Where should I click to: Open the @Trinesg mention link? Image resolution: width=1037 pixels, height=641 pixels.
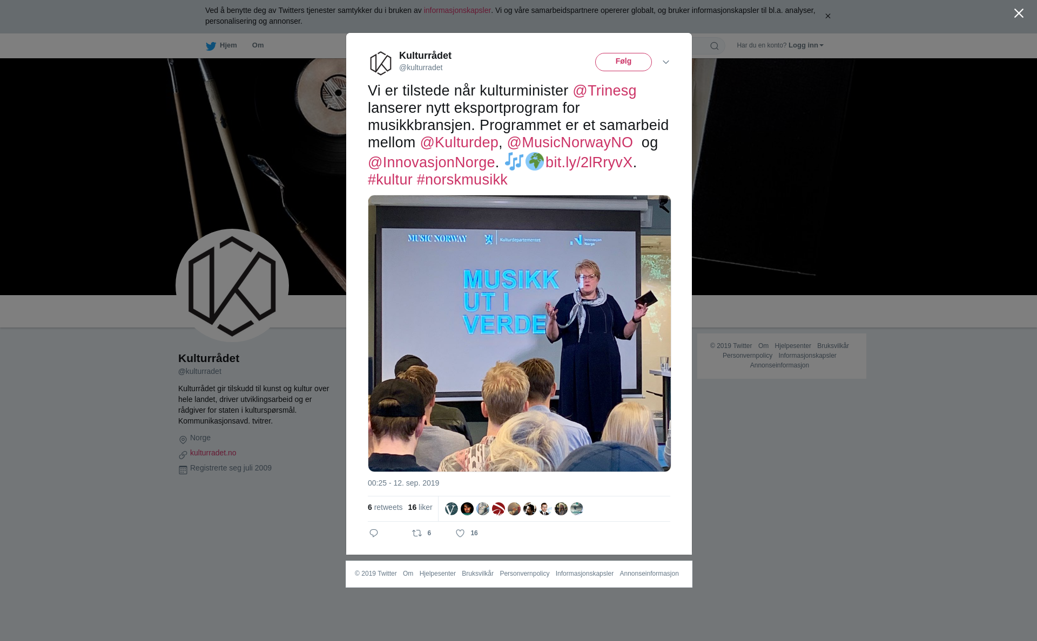point(604,91)
